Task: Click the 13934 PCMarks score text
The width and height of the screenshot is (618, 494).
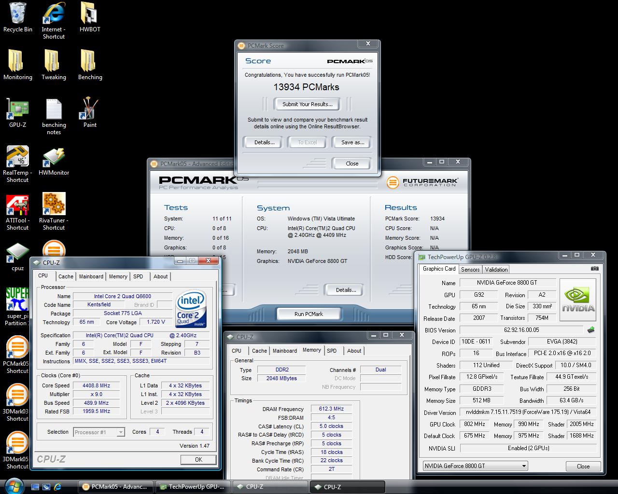Action: click(x=307, y=87)
